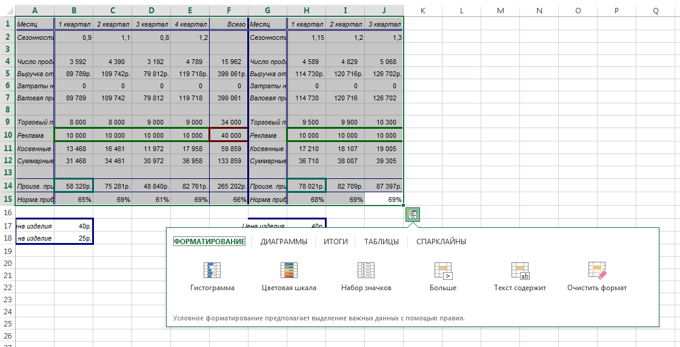Select column Q header
This screenshot has width=680, height=347.
[656, 11]
